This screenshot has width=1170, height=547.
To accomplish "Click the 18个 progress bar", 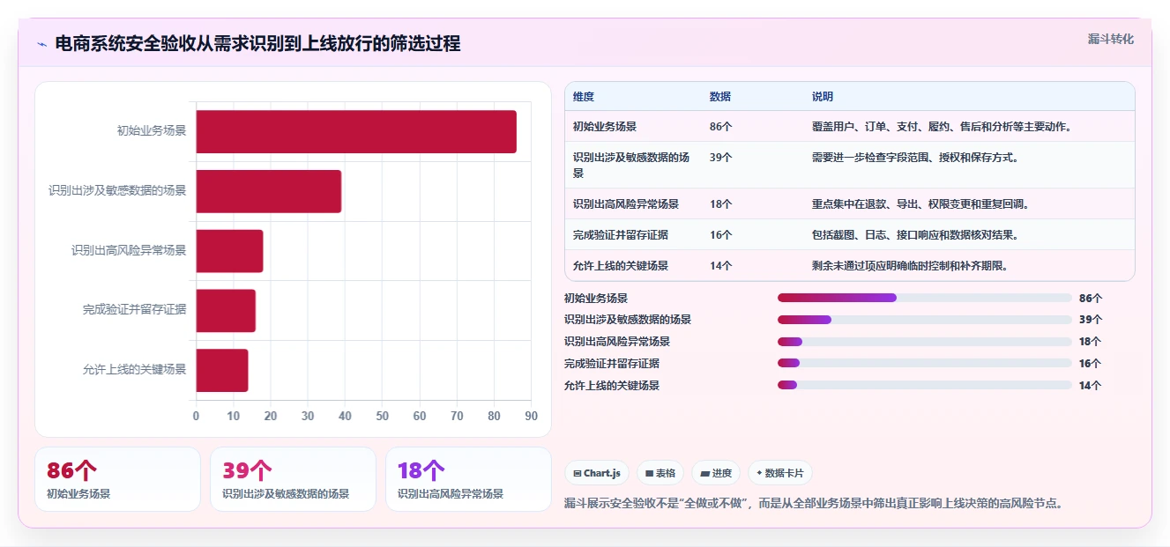I will pos(925,342).
